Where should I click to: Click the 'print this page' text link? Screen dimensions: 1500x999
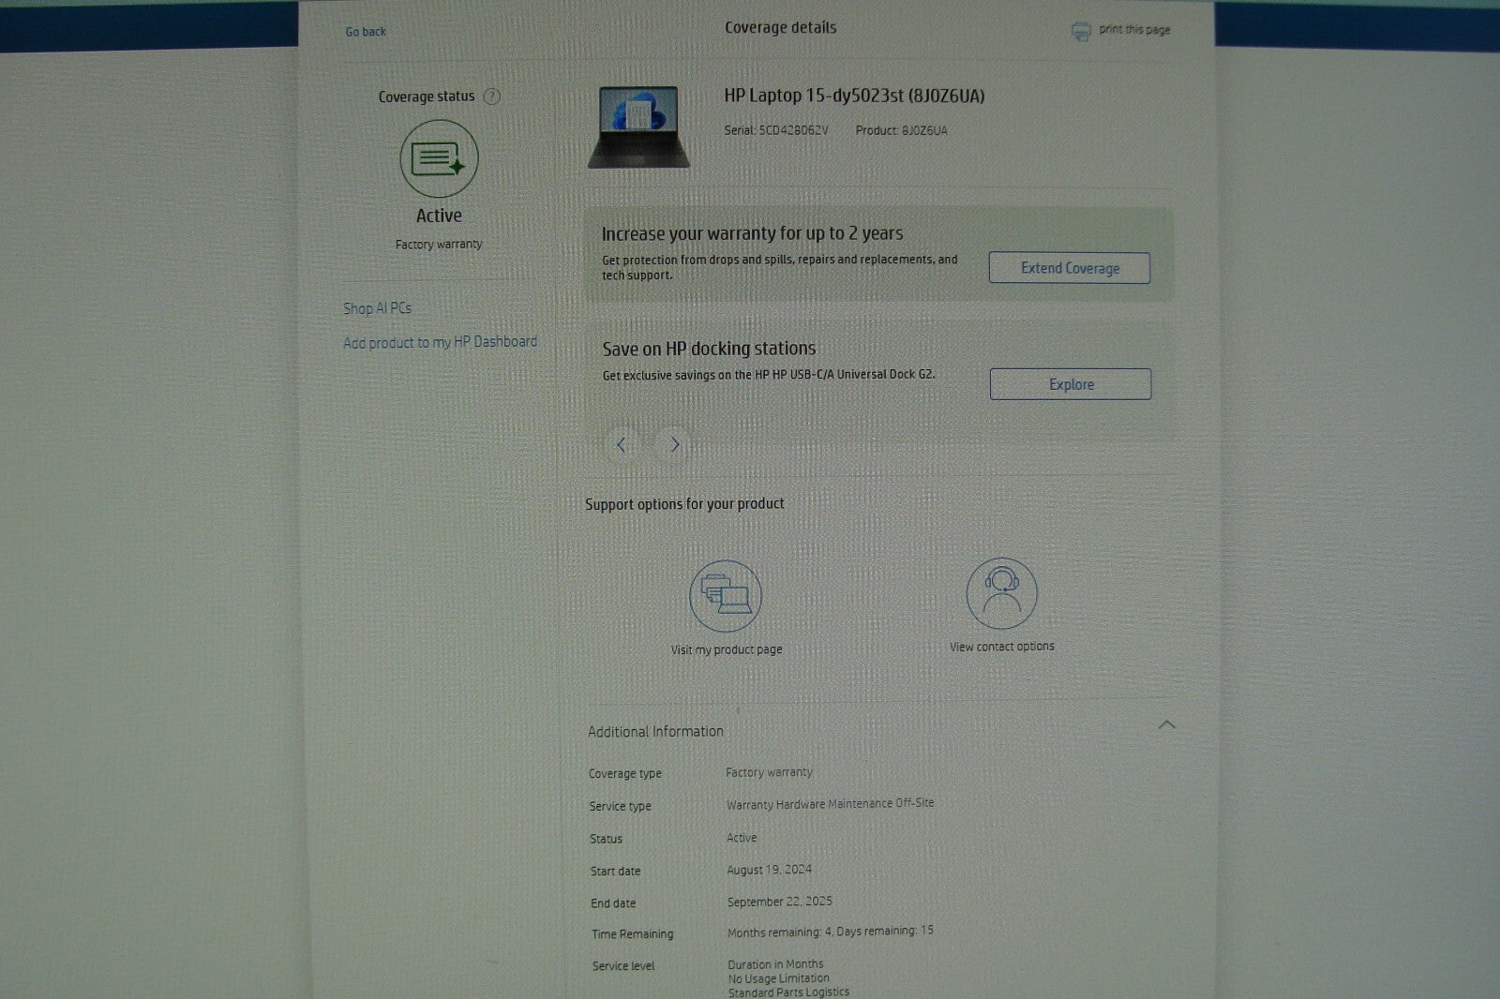pyautogui.click(x=1134, y=30)
